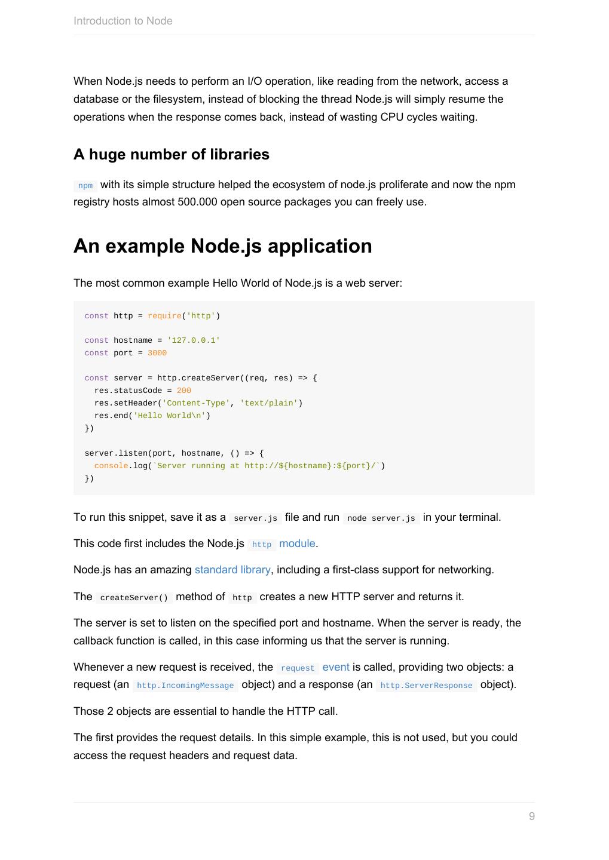This screenshot has width=609, height=860.
Task: Open the blue 'module' link
Action: [x=297, y=543]
